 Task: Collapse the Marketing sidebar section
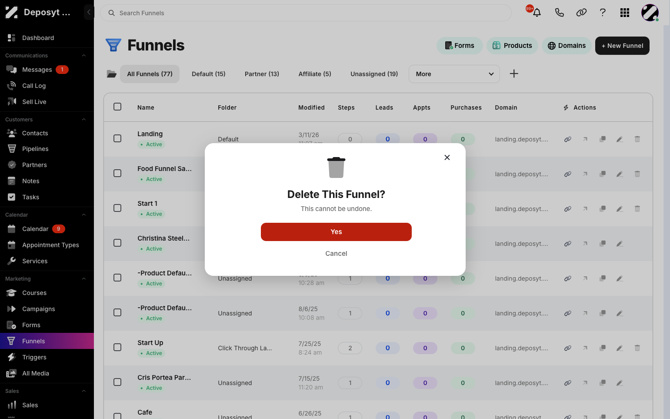coord(84,279)
